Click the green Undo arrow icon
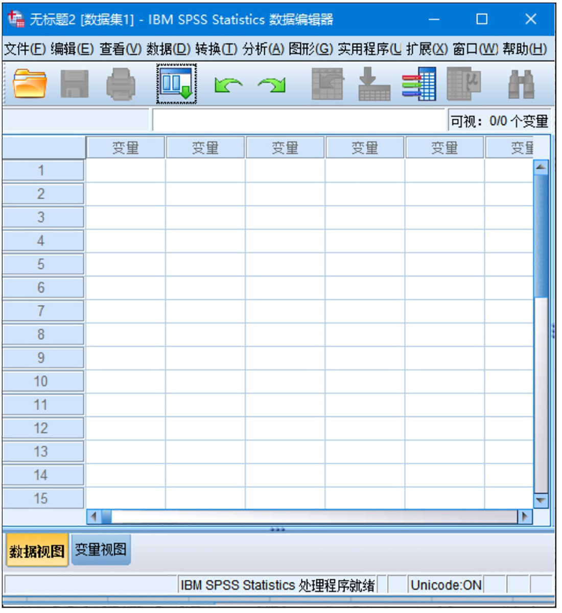Screen dimensions: 562x613 pos(228,85)
